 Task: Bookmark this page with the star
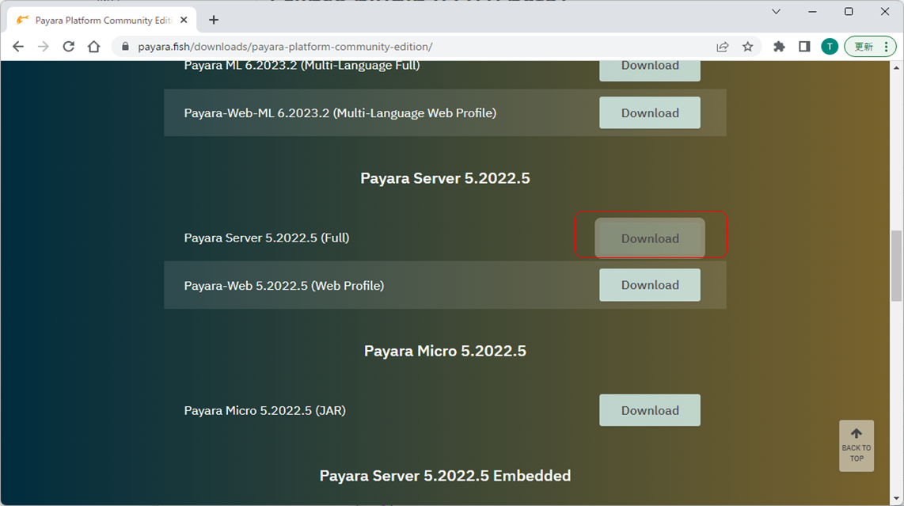(748, 47)
